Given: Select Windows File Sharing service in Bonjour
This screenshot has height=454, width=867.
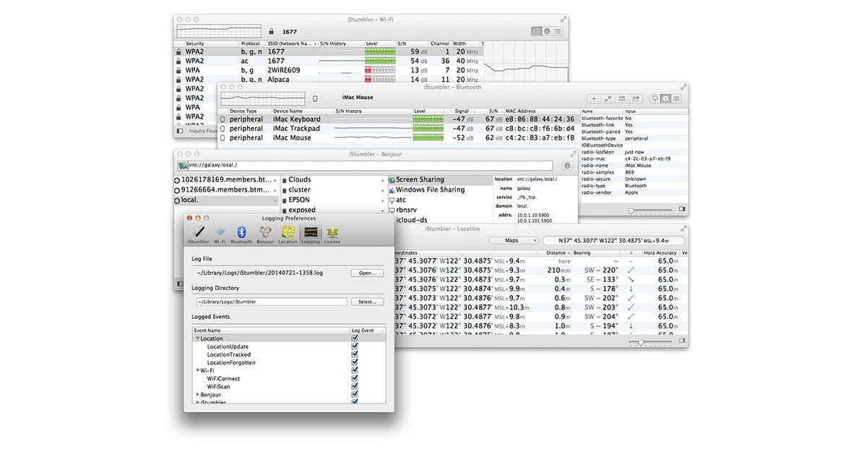Looking at the screenshot, I should (440, 190).
